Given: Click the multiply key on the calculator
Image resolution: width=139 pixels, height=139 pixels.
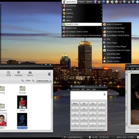Looking at the screenshot, I should coord(101,114).
